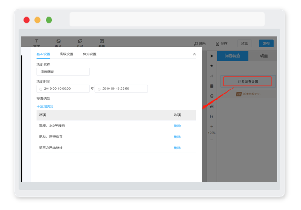Delete the 朋友、同事推荐 option

click(177, 137)
